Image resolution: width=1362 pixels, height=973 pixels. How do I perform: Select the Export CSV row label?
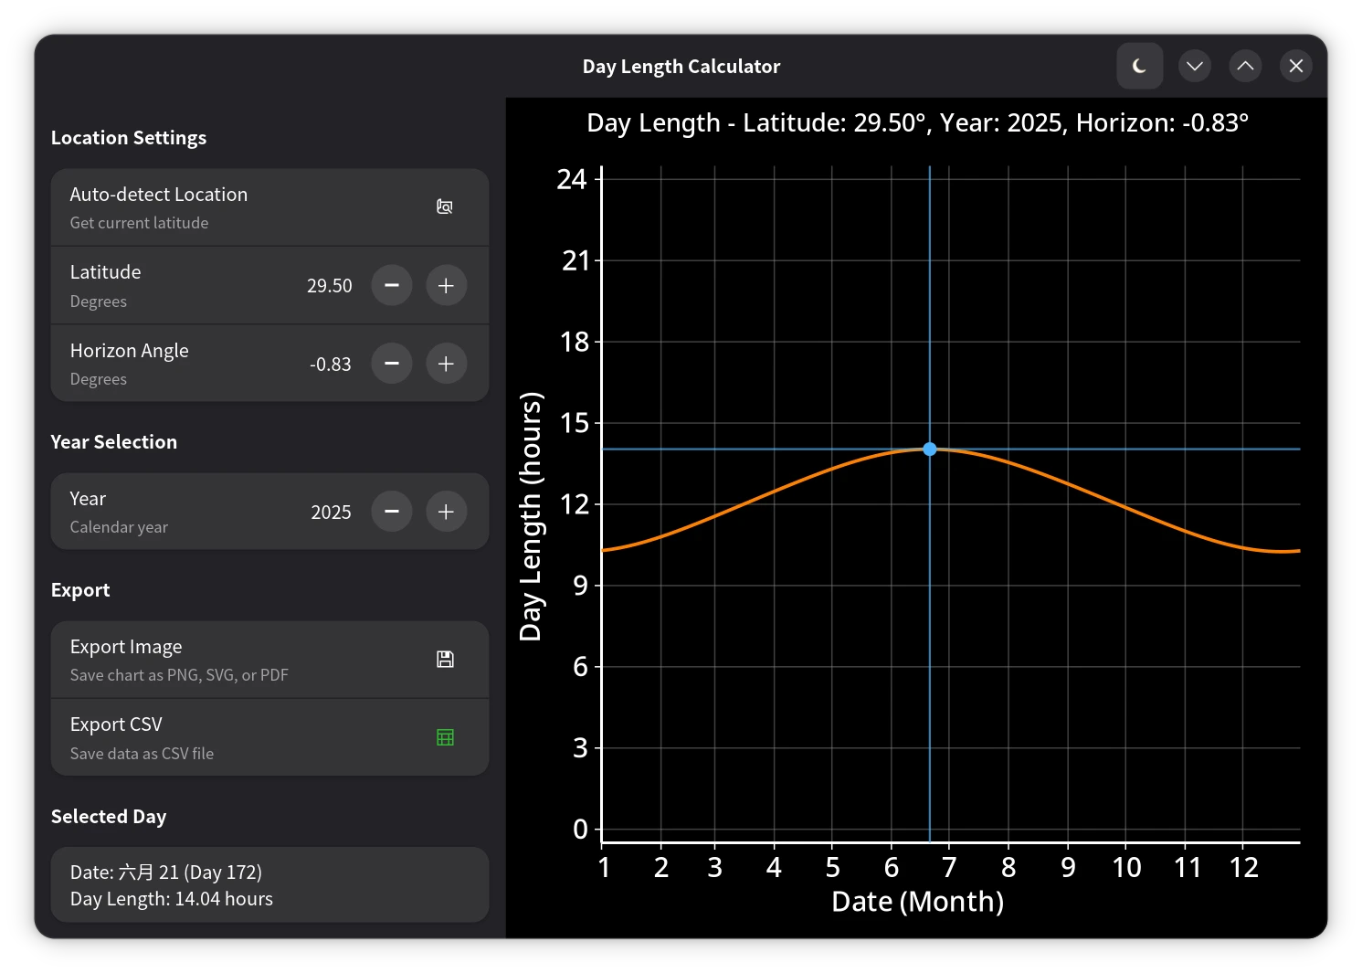(116, 724)
